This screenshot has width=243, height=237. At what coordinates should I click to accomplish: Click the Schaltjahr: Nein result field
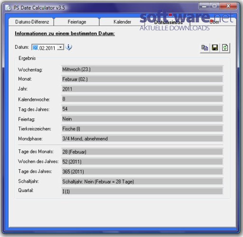pos(142,182)
